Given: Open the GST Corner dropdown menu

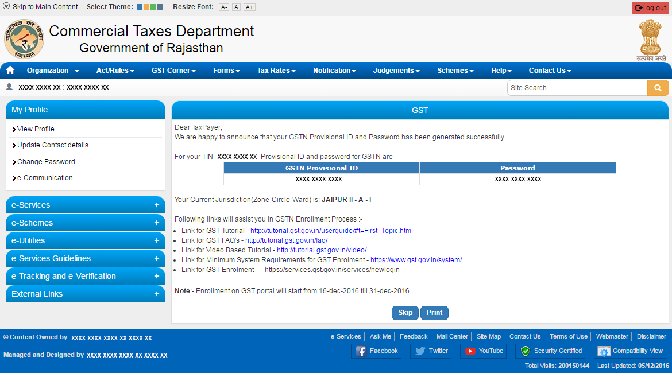Looking at the screenshot, I should [x=173, y=71].
